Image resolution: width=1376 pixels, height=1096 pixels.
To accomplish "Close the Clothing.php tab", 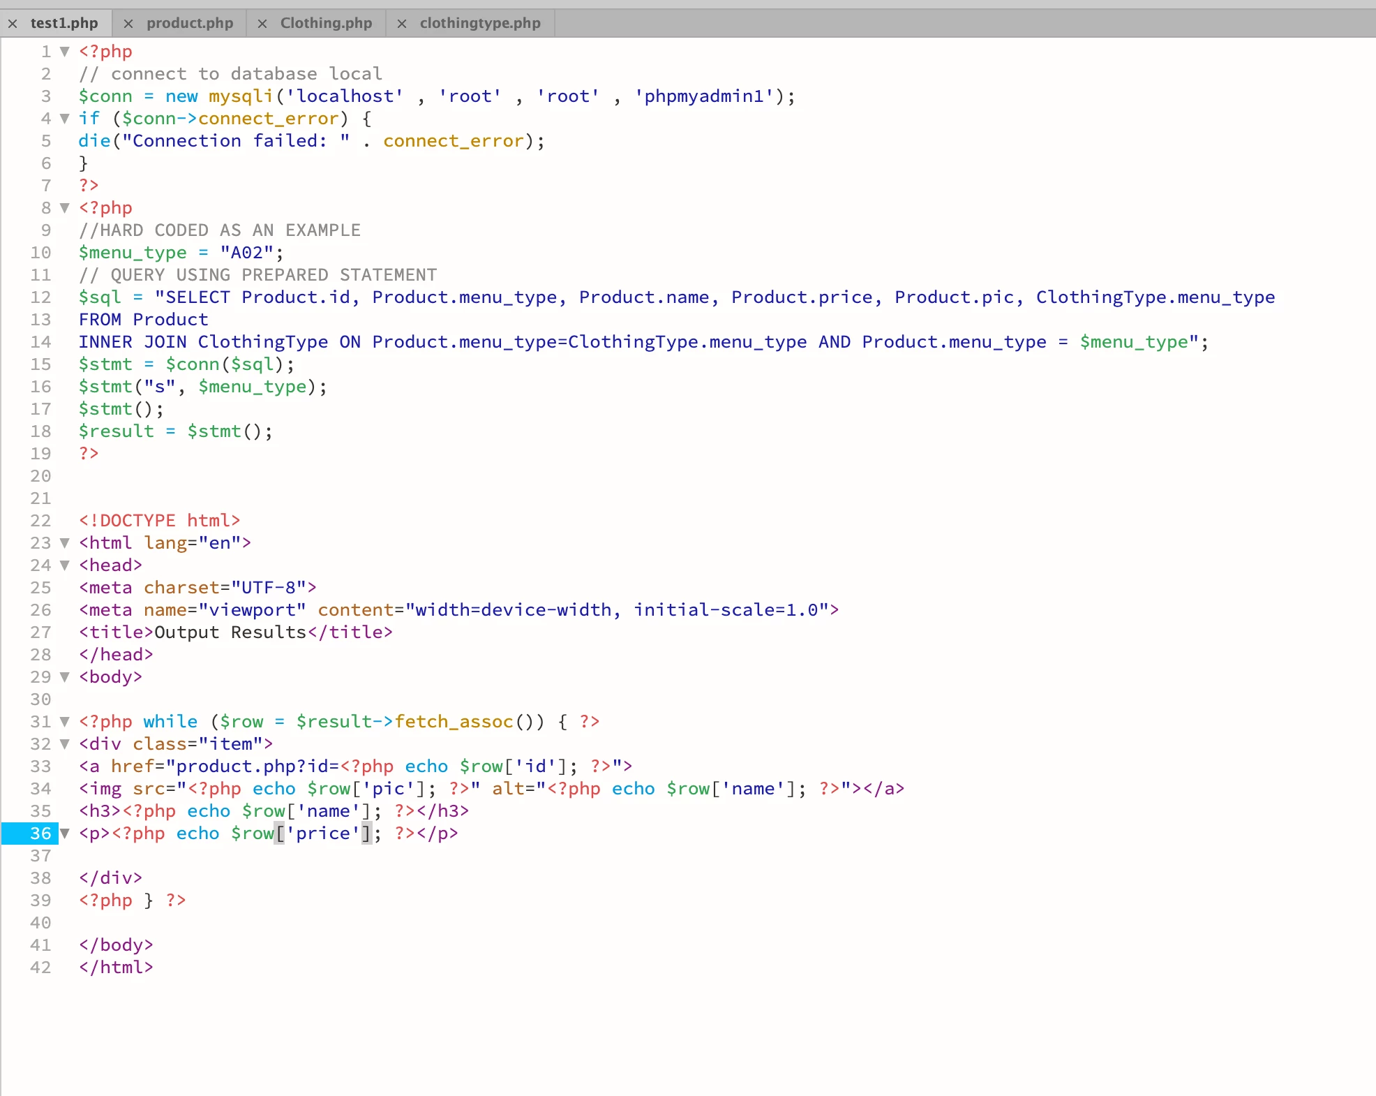I will coord(262,24).
